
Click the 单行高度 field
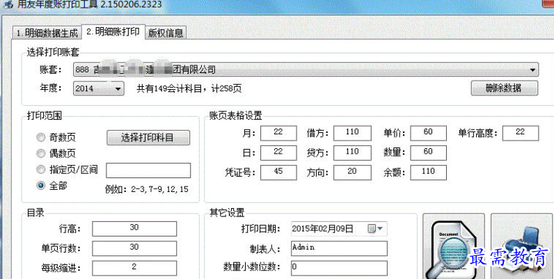pos(520,133)
